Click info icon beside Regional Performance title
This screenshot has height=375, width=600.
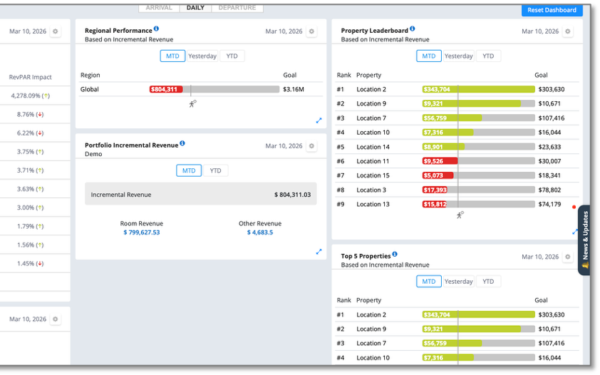click(x=156, y=29)
